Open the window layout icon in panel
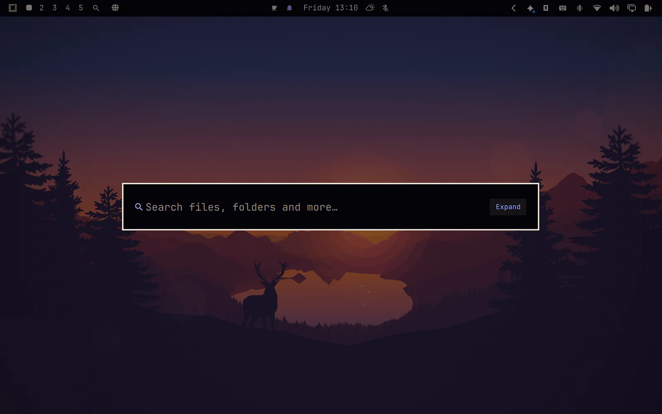 (13, 8)
